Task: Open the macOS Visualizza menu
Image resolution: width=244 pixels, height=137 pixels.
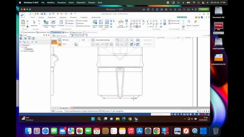Action: (61, 3)
